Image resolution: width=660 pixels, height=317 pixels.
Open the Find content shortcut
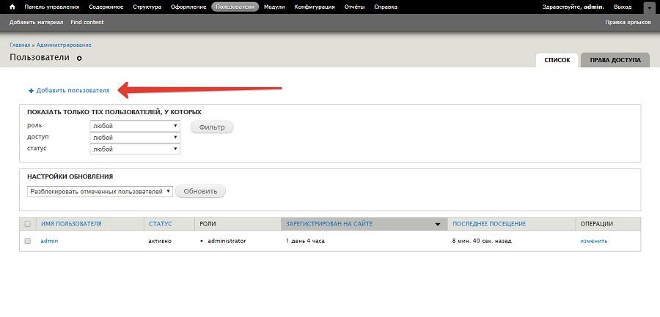click(x=87, y=22)
